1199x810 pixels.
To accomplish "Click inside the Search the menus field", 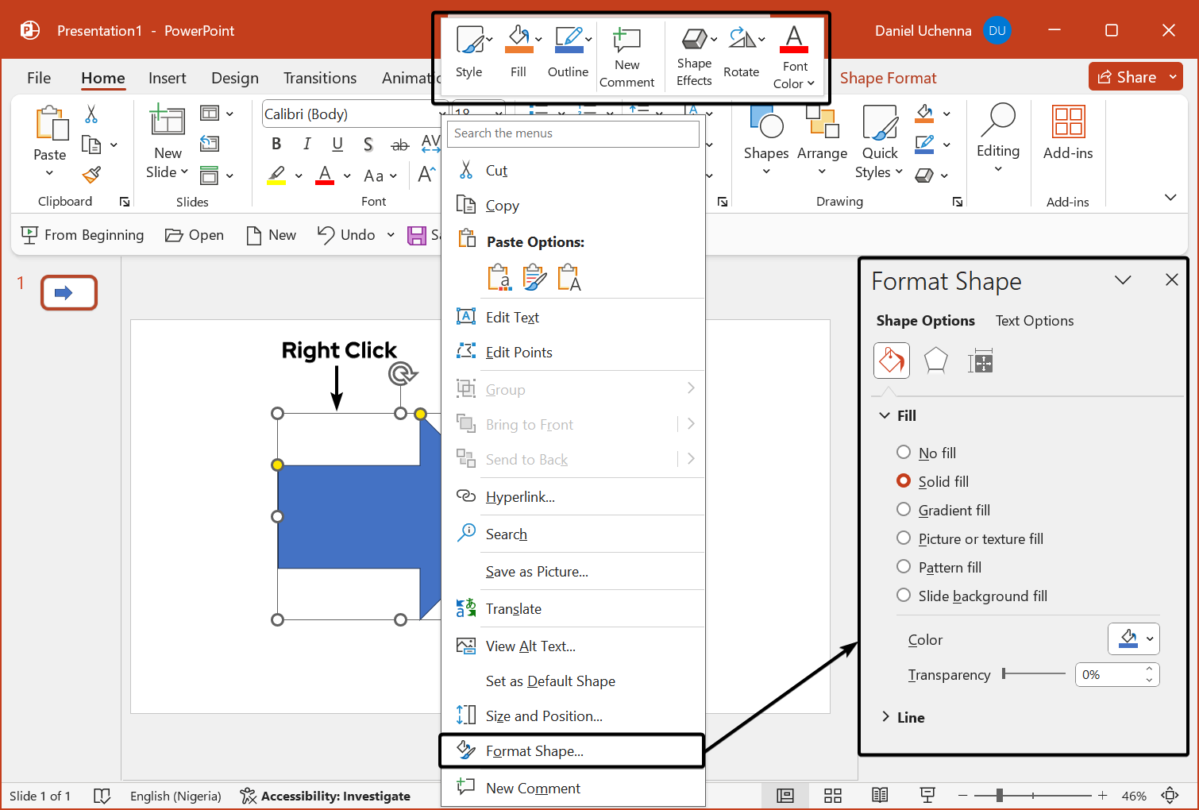I will pyautogui.click(x=573, y=133).
